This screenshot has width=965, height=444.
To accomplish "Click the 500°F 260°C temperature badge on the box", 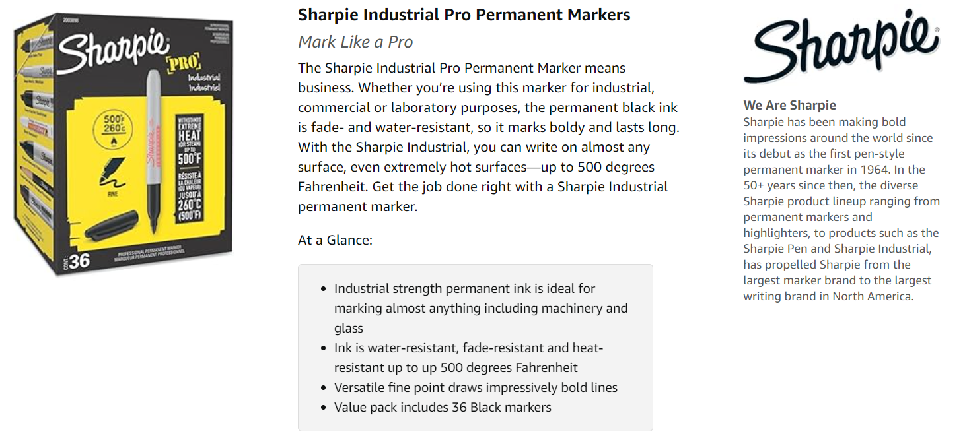I will pyautogui.click(x=114, y=125).
